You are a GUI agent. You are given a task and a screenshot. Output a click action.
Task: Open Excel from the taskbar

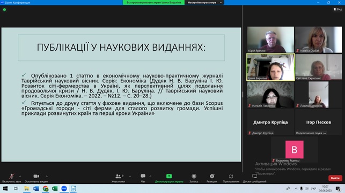tap(55, 189)
